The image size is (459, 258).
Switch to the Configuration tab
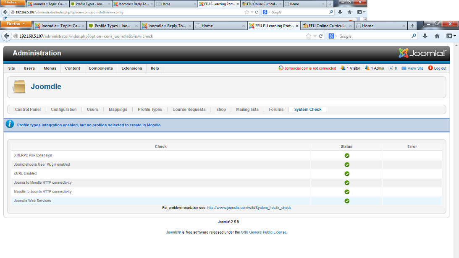coord(64,109)
